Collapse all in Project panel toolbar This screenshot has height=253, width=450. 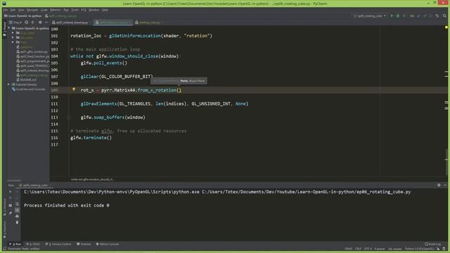pyautogui.click(x=33, y=22)
